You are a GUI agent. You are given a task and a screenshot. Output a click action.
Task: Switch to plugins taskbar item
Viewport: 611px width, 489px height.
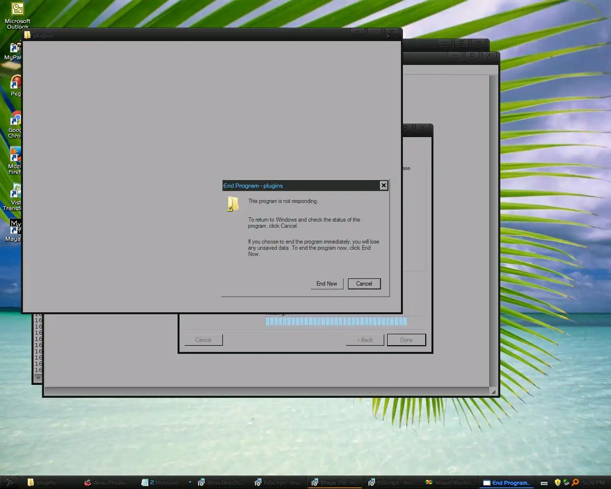click(x=53, y=482)
